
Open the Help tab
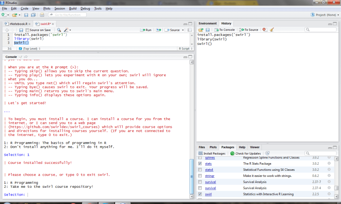242,147
